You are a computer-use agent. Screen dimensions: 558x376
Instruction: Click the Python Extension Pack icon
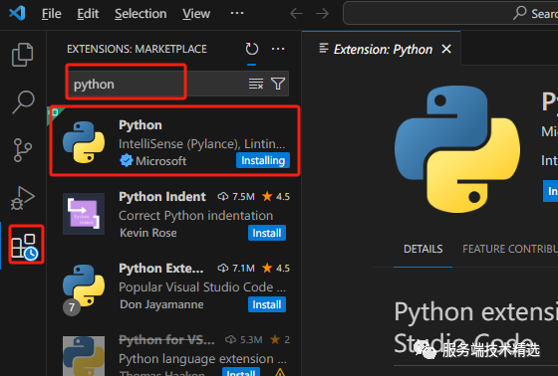click(x=84, y=285)
